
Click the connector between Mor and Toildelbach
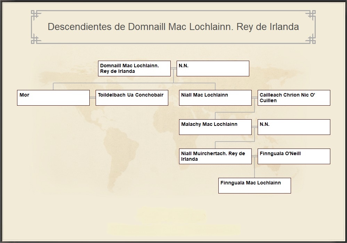tap(92, 98)
